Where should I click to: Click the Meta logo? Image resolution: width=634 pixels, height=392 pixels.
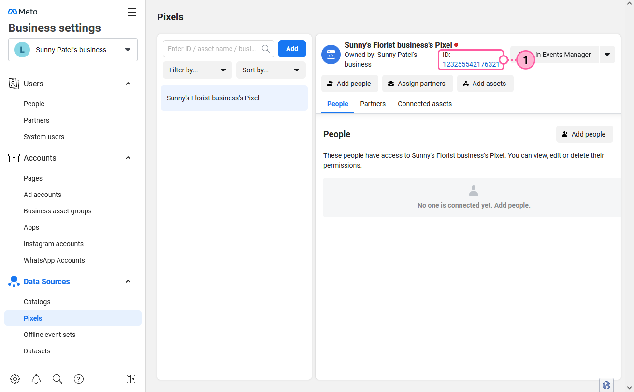(23, 12)
